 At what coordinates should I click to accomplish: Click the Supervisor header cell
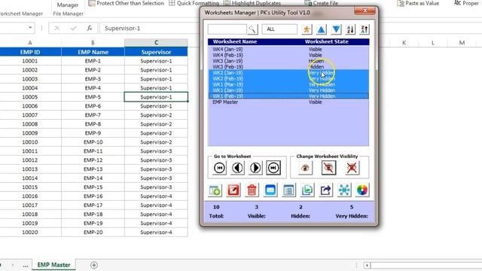(156, 52)
